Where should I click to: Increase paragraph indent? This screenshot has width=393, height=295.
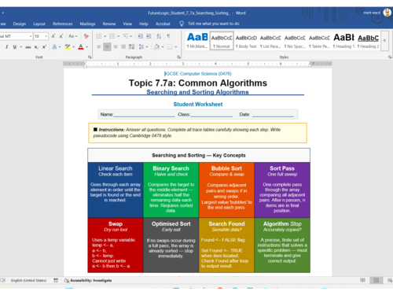click(x=149, y=36)
